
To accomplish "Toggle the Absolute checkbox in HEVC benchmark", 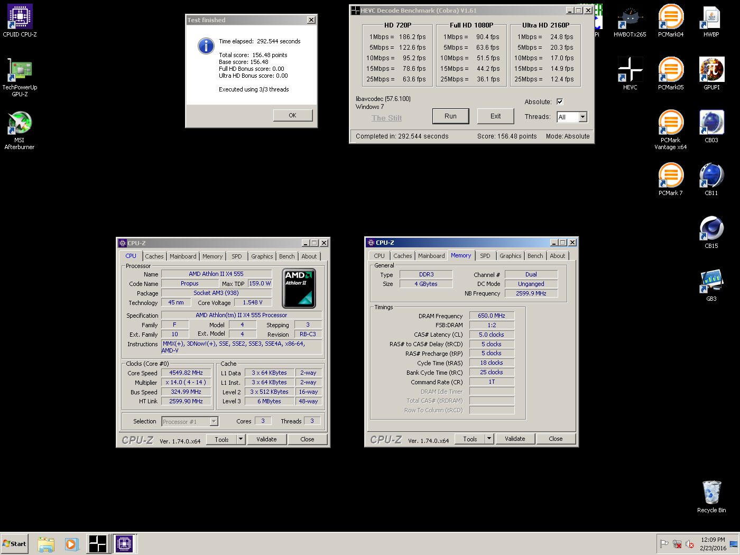I will point(560,101).
